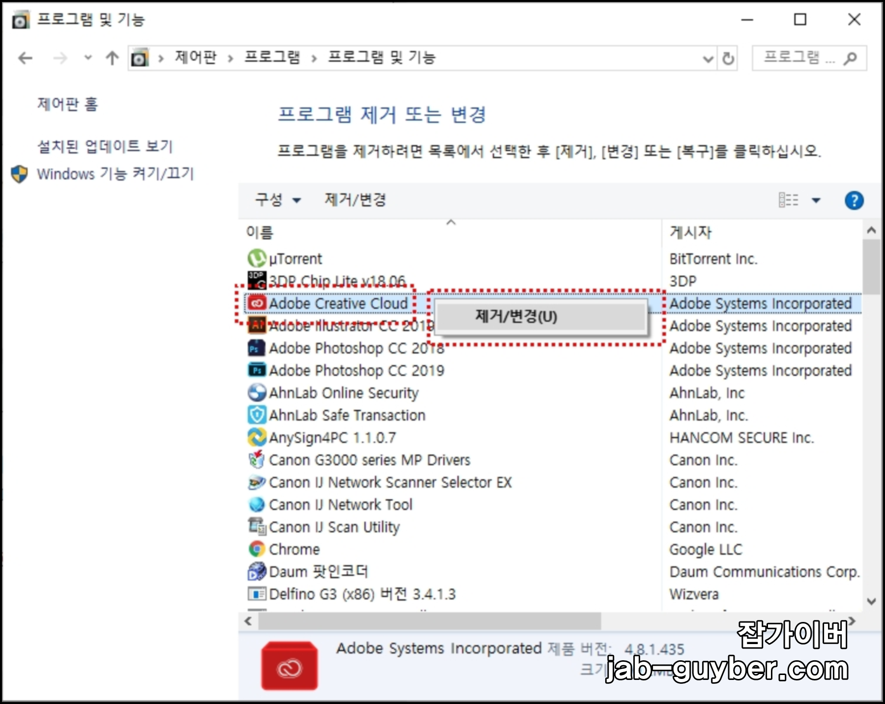Expand the chevron after 프로그램 in breadcrumb
885x704 pixels.
[314, 59]
